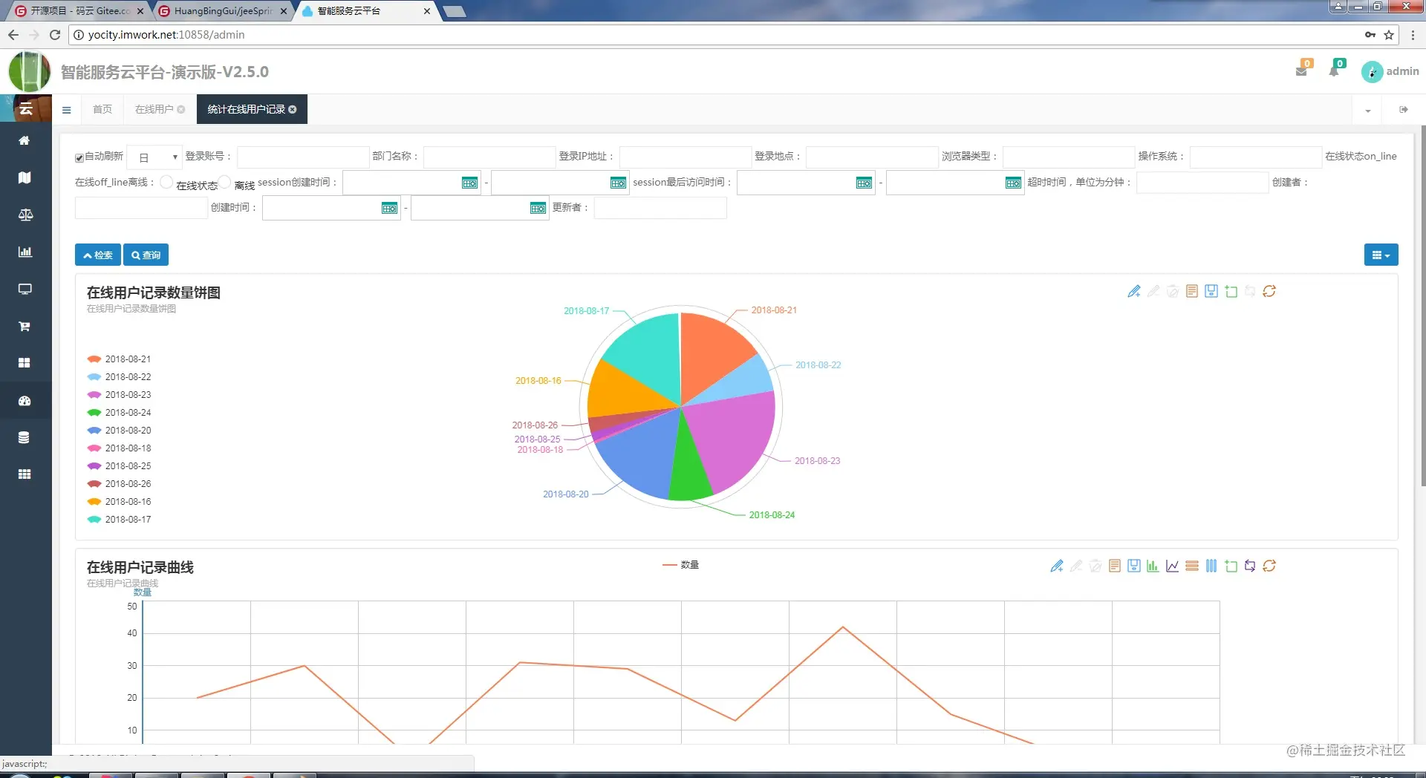This screenshot has height=778, width=1426.
Task: Refresh the curve chart with orange arrows
Action: coord(1269,566)
